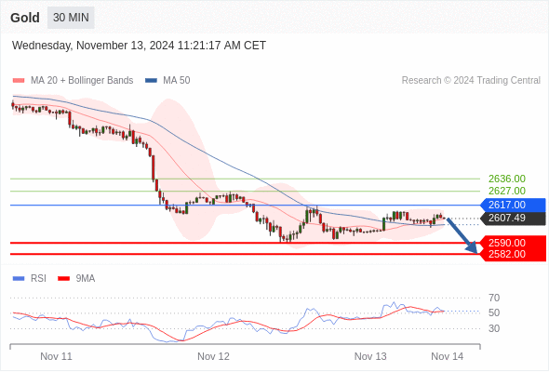Image resolution: width=549 pixels, height=372 pixels.
Task: Click the 30 MIN timeframe button
Action: pyautogui.click(x=71, y=18)
